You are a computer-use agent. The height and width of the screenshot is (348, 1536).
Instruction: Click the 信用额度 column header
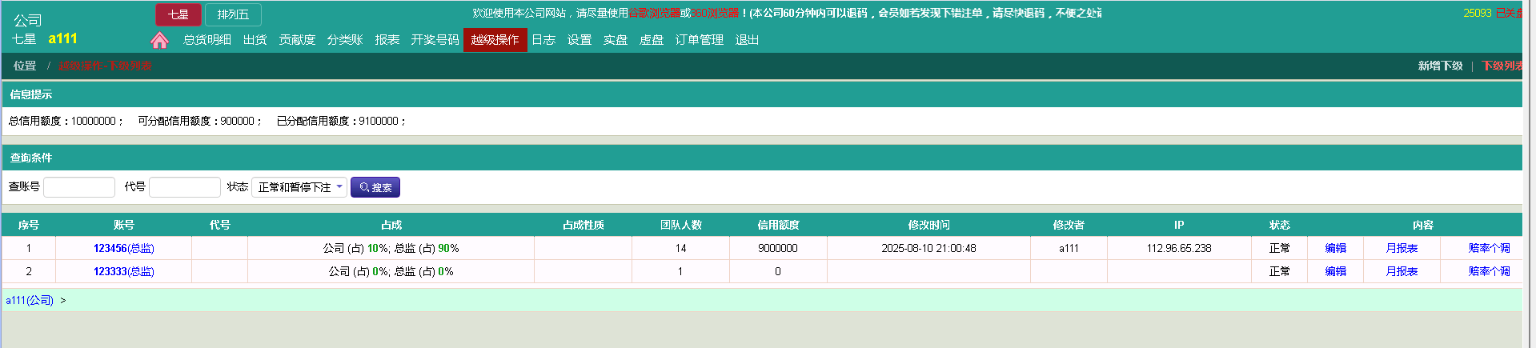(779, 225)
